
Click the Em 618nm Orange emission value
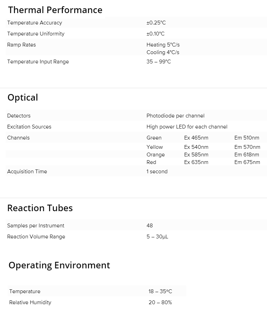click(x=247, y=155)
